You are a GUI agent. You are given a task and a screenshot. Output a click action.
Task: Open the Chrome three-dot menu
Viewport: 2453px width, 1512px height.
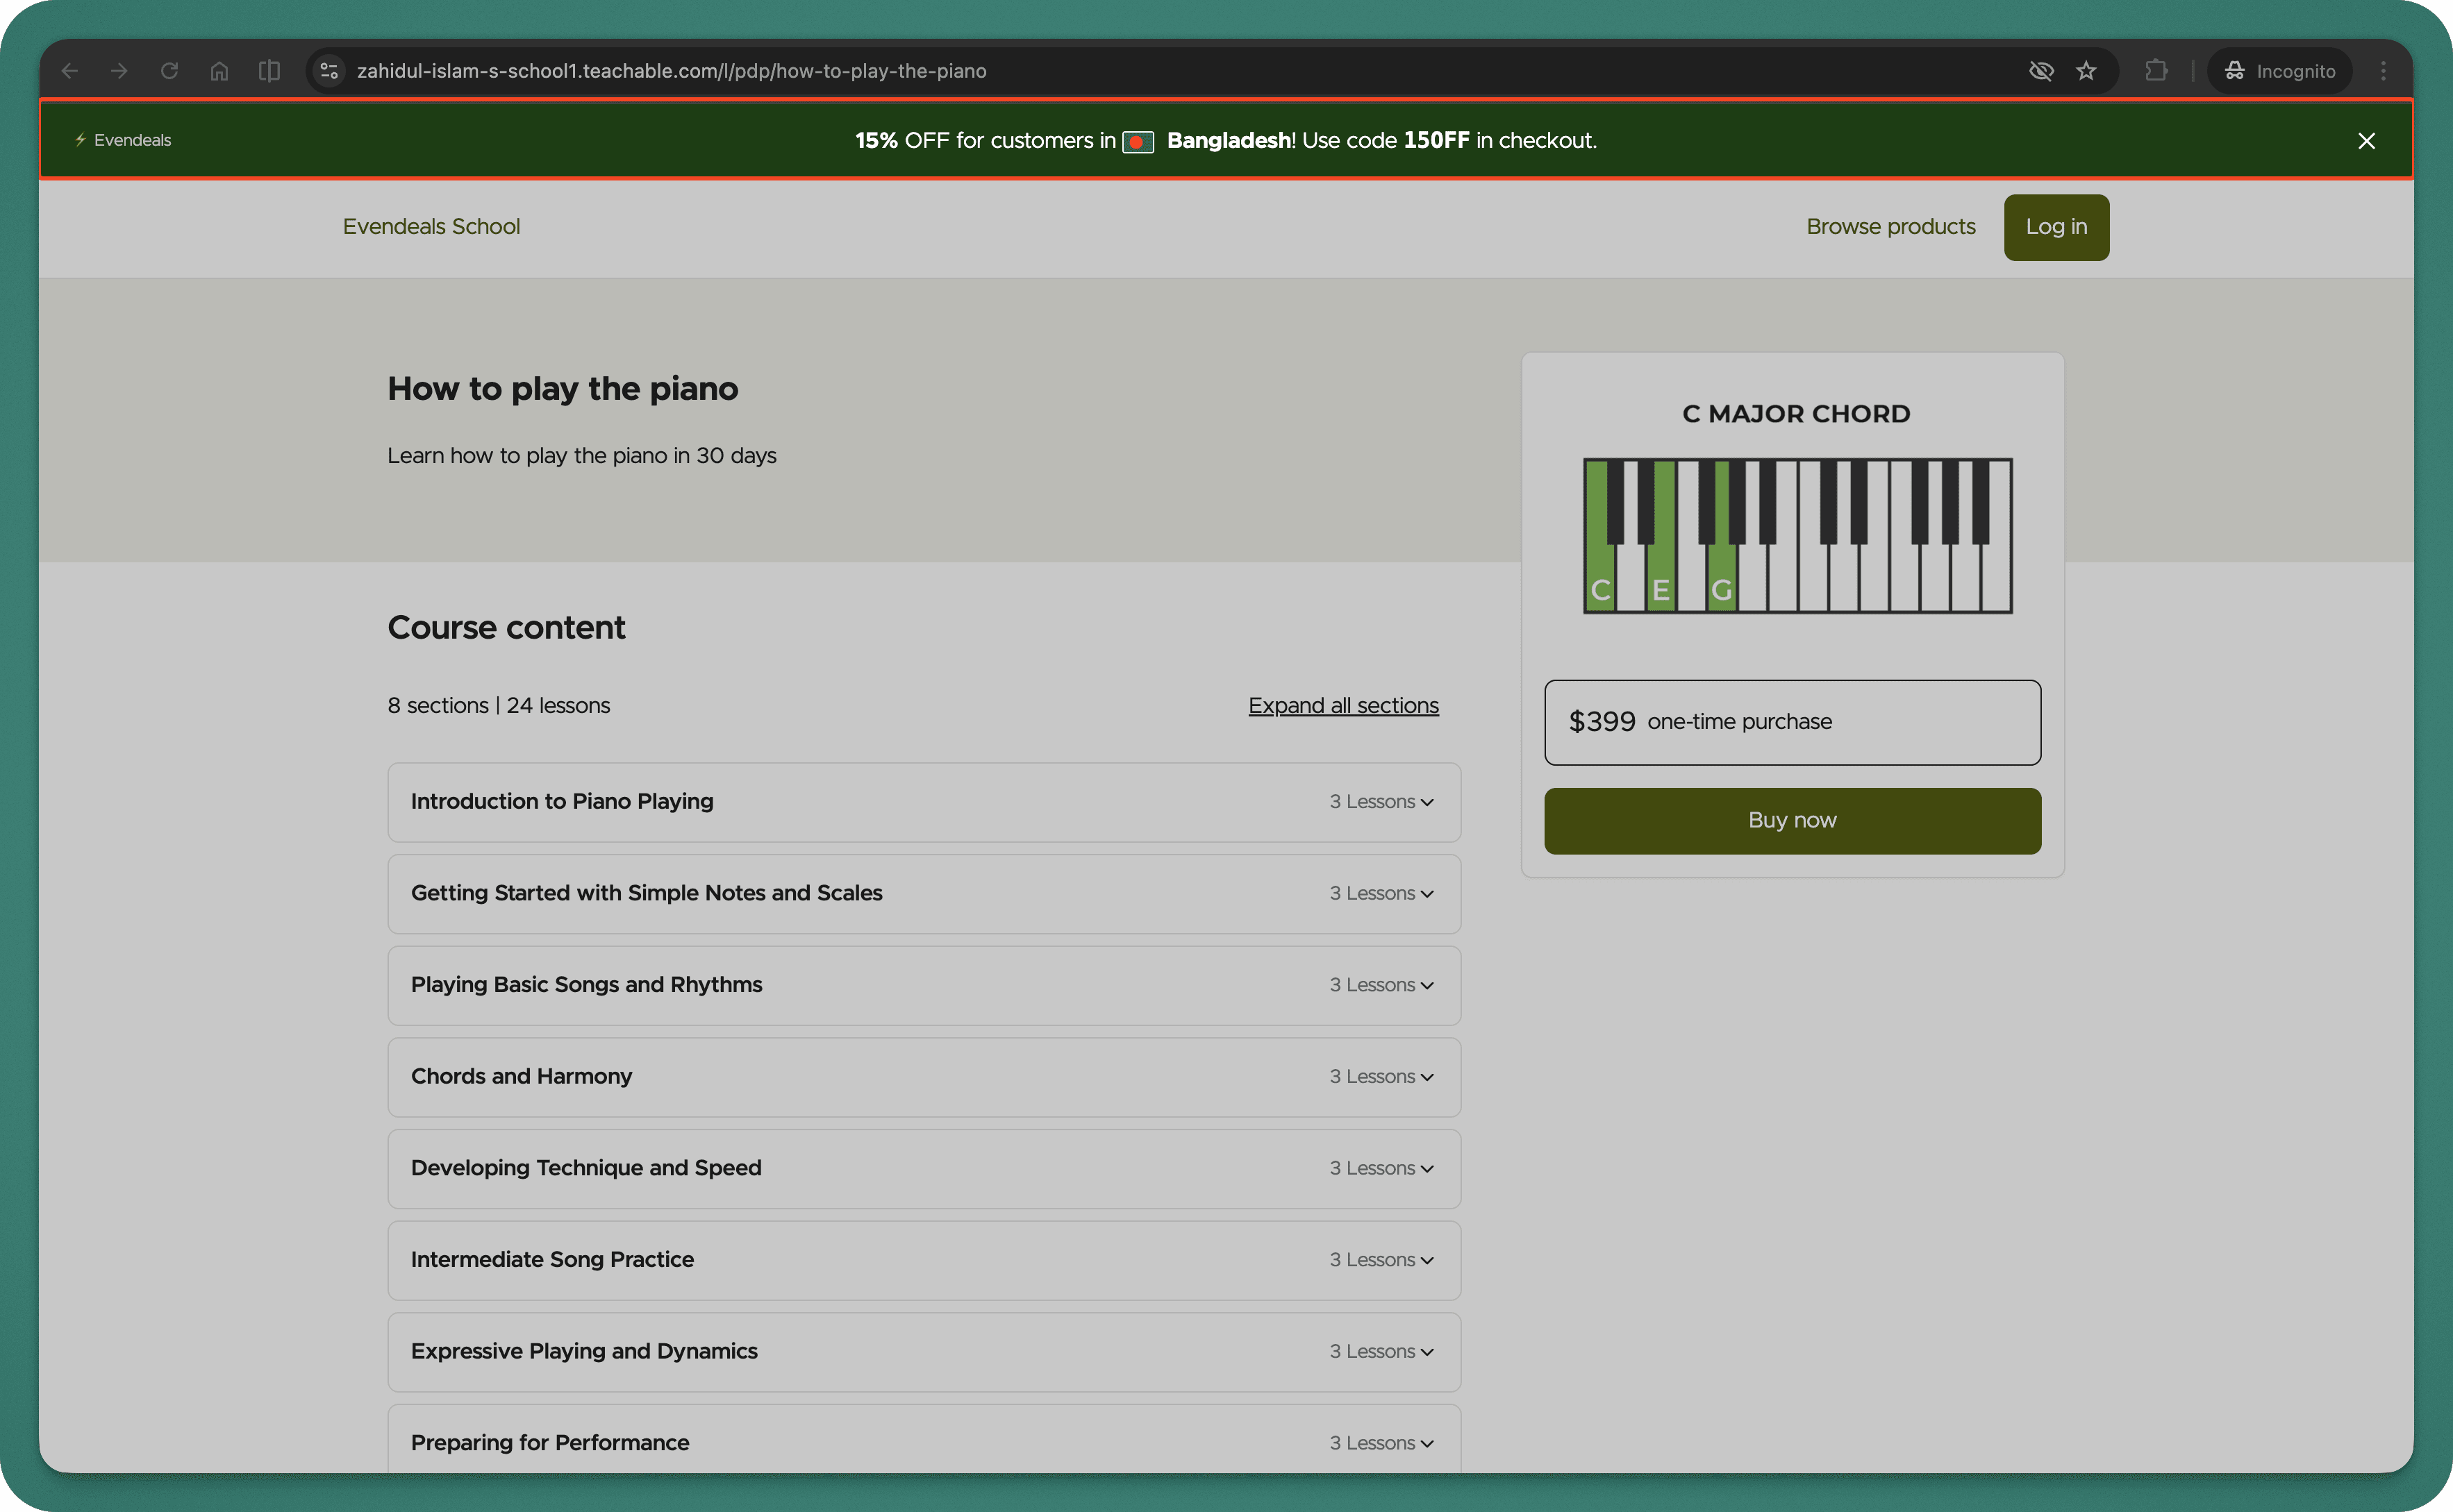(x=2383, y=71)
